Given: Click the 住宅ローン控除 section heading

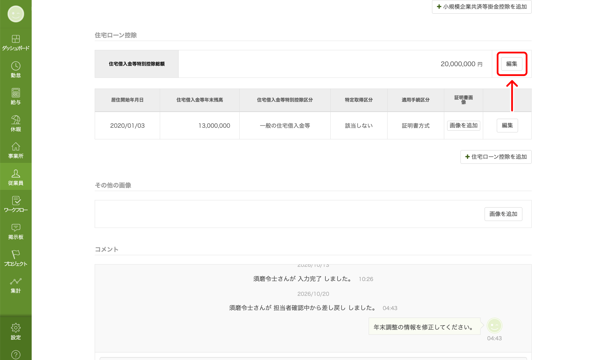Looking at the screenshot, I should pyautogui.click(x=116, y=35).
